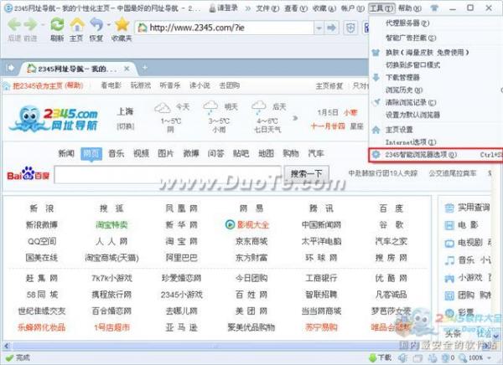Open a new tab with plus icon
Image resolution: width=503 pixels, height=365 pixels.
click(x=145, y=68)
